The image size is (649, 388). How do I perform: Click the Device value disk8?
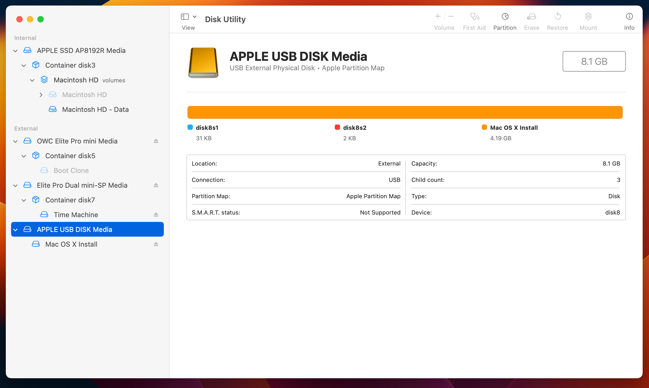point(612,212)
